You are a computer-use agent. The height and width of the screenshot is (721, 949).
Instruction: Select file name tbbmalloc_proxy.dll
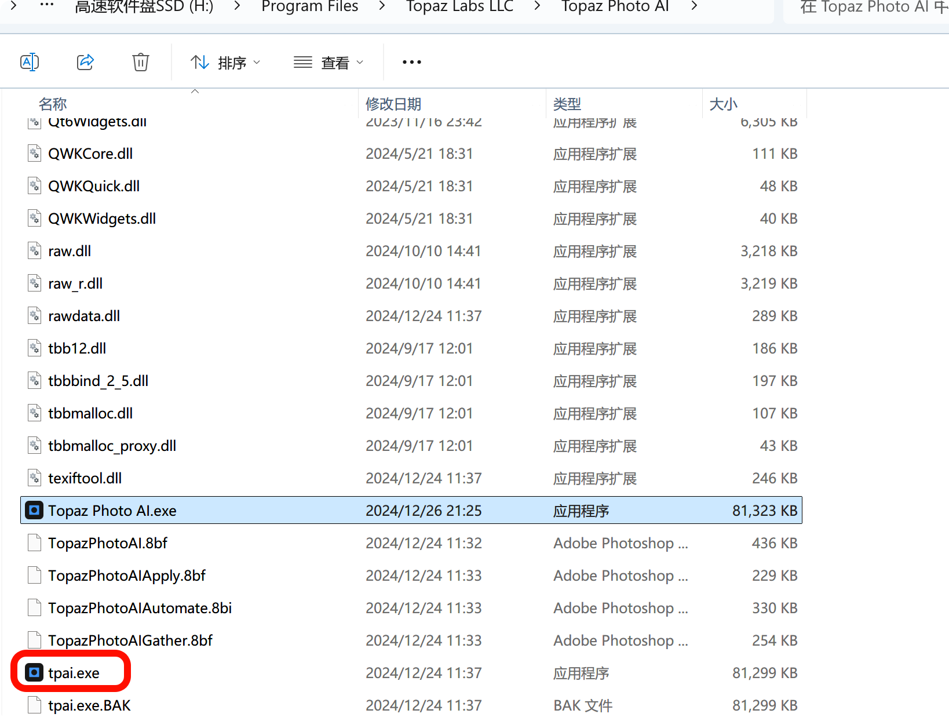point(112,446)
